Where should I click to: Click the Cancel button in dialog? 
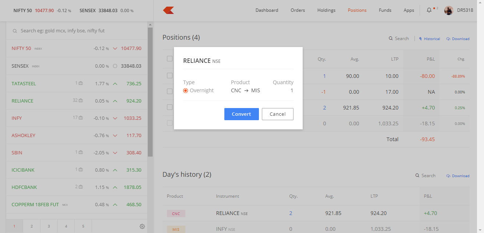(x=278, y=114)
